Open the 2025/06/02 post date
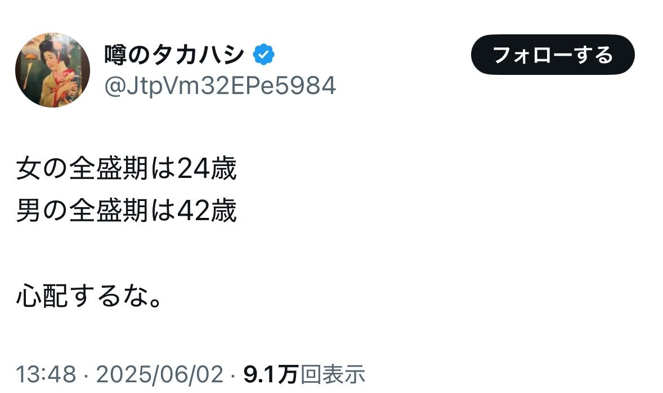Screen dimensions: 663x393 (159, 374)
